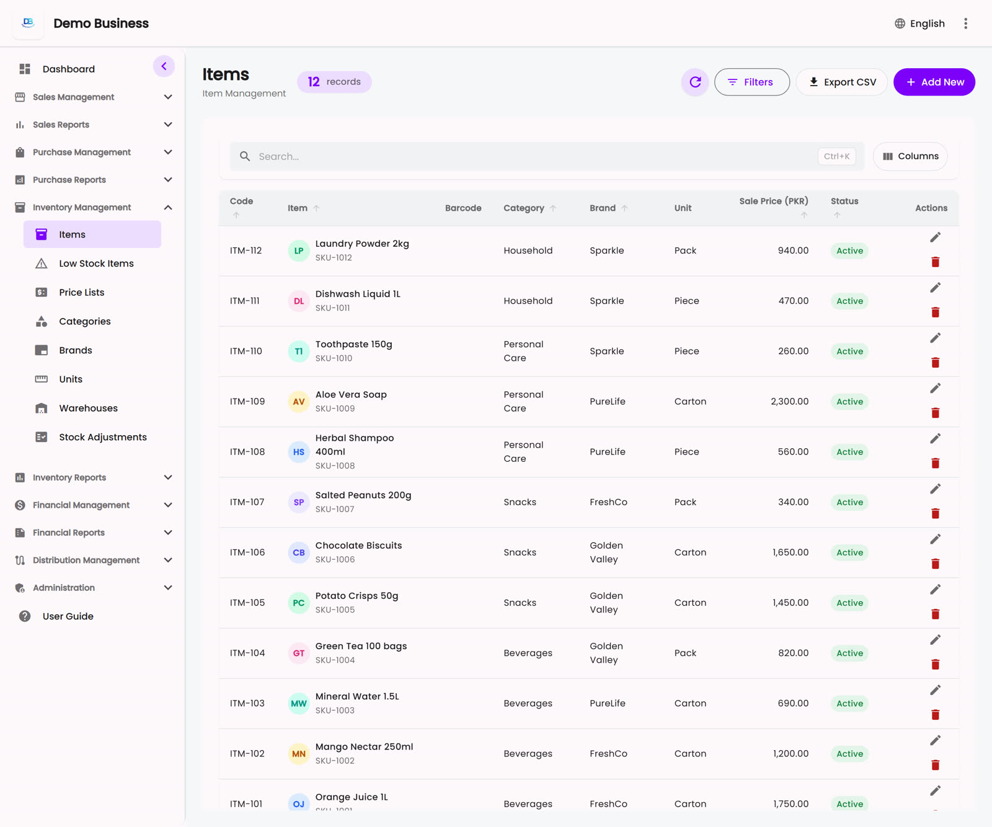This screenshot has width=992, height=827.
Task: Click the LP avatar of Laundry Powder
Action: (299, 251)
